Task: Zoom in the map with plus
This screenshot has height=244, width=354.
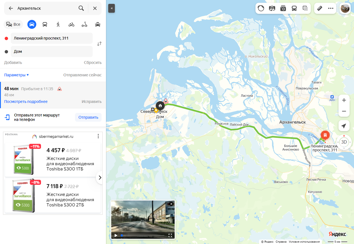Action: coord(344,100)
